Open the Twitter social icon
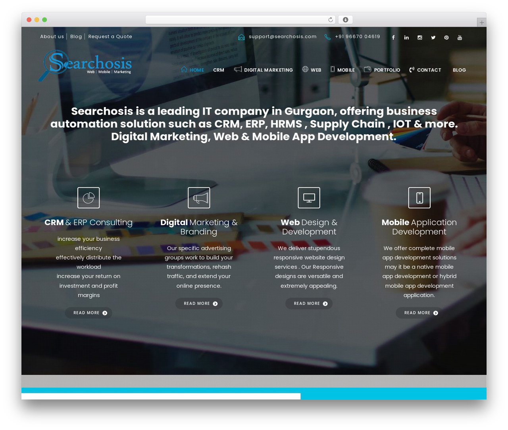Screen dimensions: 508x430 pos(433,38)
